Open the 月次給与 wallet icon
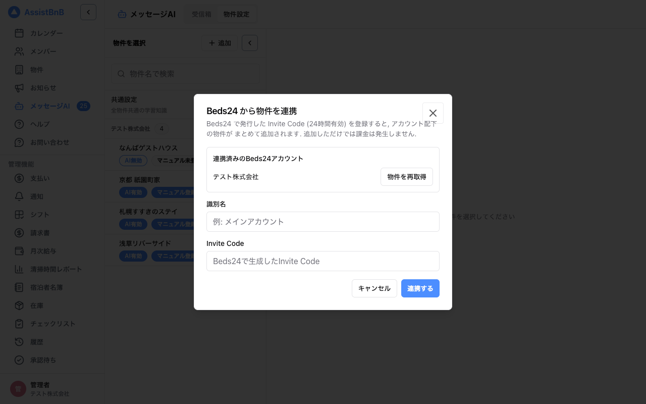Screen dimensions: 646x404 click(19, 251)
